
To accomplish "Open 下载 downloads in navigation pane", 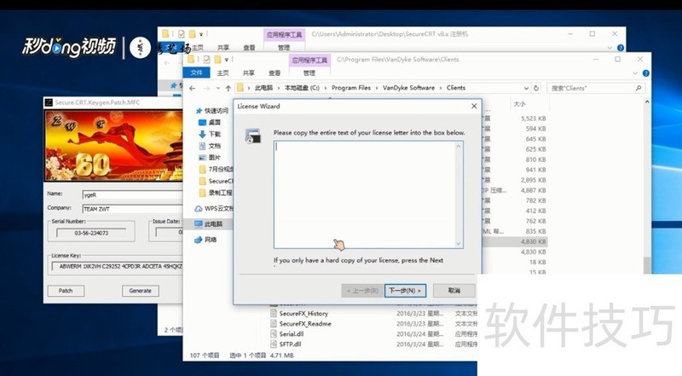I will [210, 134].
